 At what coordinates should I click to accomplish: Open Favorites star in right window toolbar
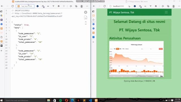pos(163,6)
